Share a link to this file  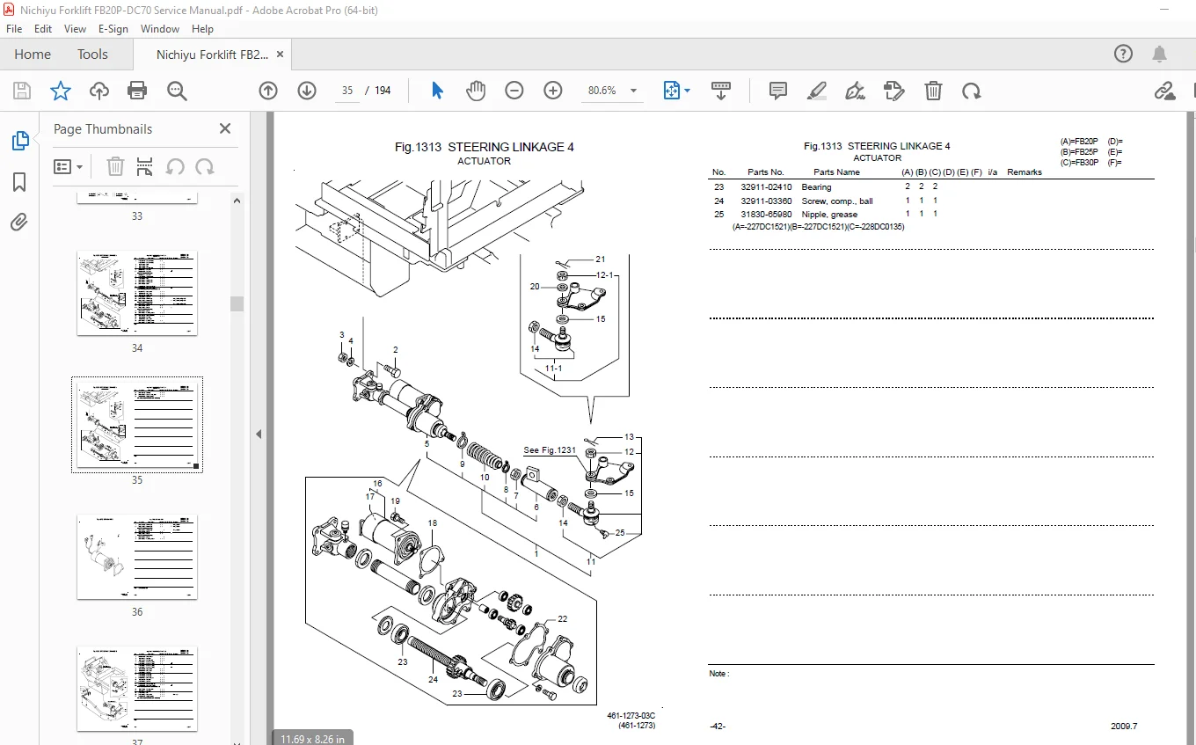[x=1164, y=91]
